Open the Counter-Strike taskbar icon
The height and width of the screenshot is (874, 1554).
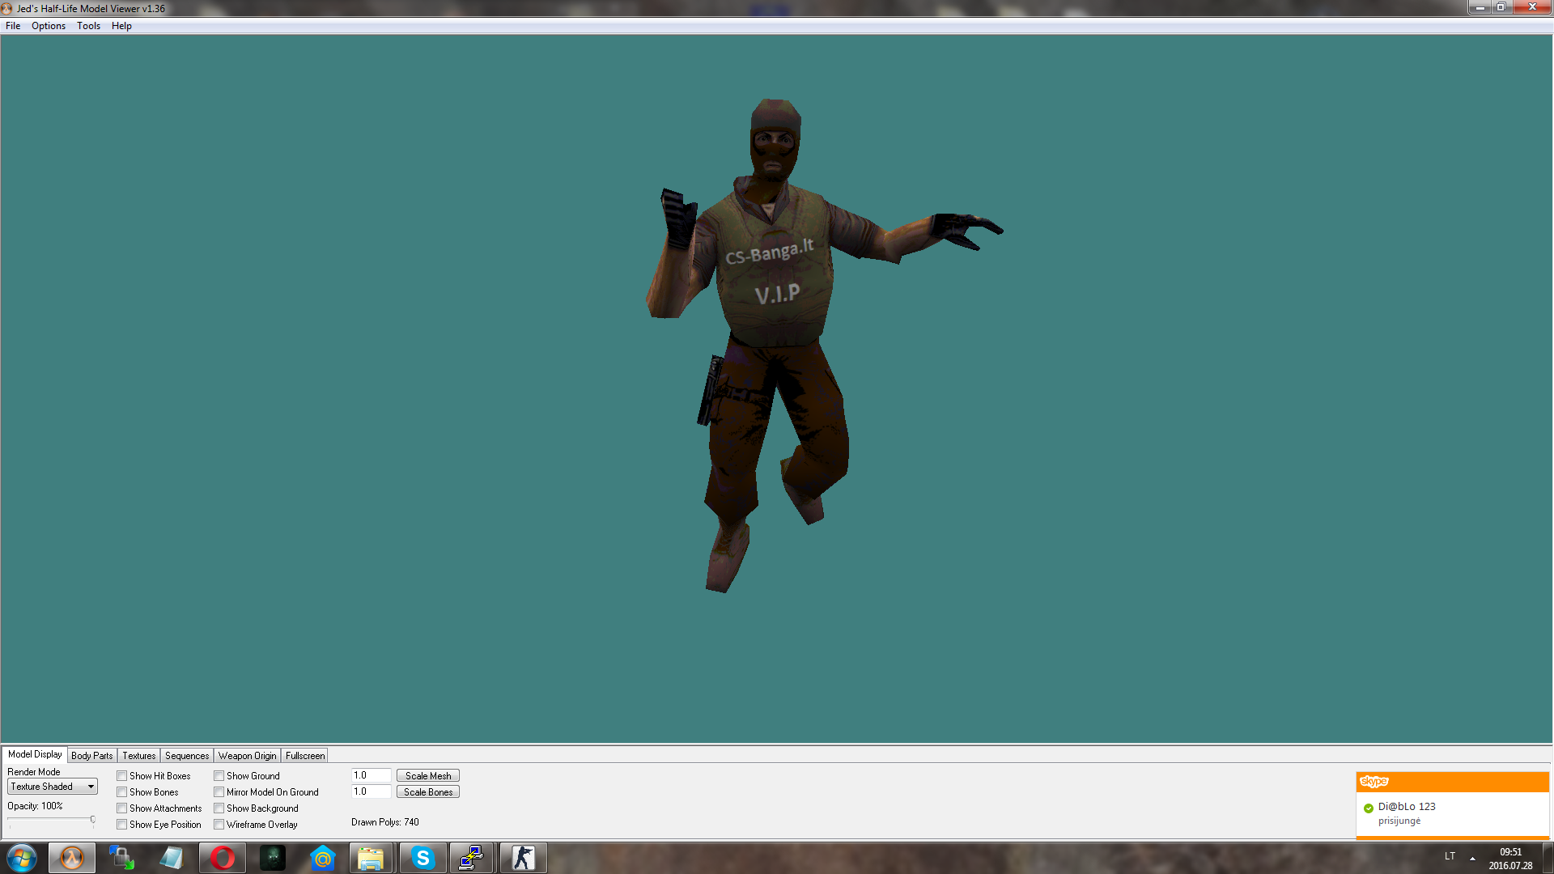pos(523,858)
